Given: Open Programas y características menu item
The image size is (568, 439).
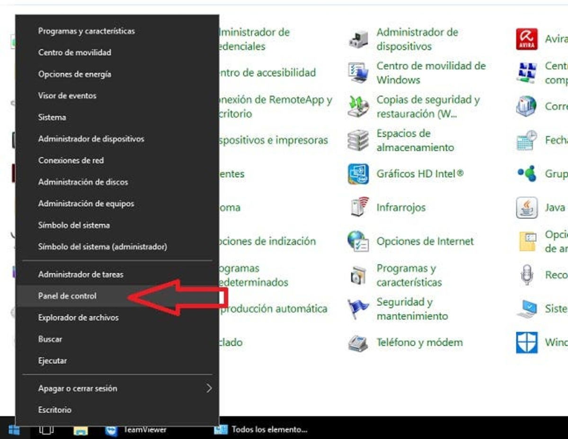Looking at the screenshot, I should coord(86,30).
